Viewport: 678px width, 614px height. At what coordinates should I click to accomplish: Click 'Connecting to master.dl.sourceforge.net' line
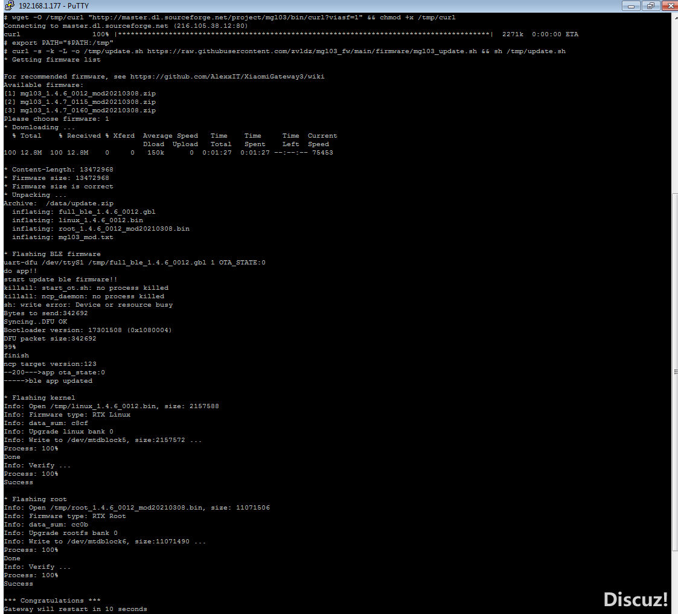click(126, 26)
